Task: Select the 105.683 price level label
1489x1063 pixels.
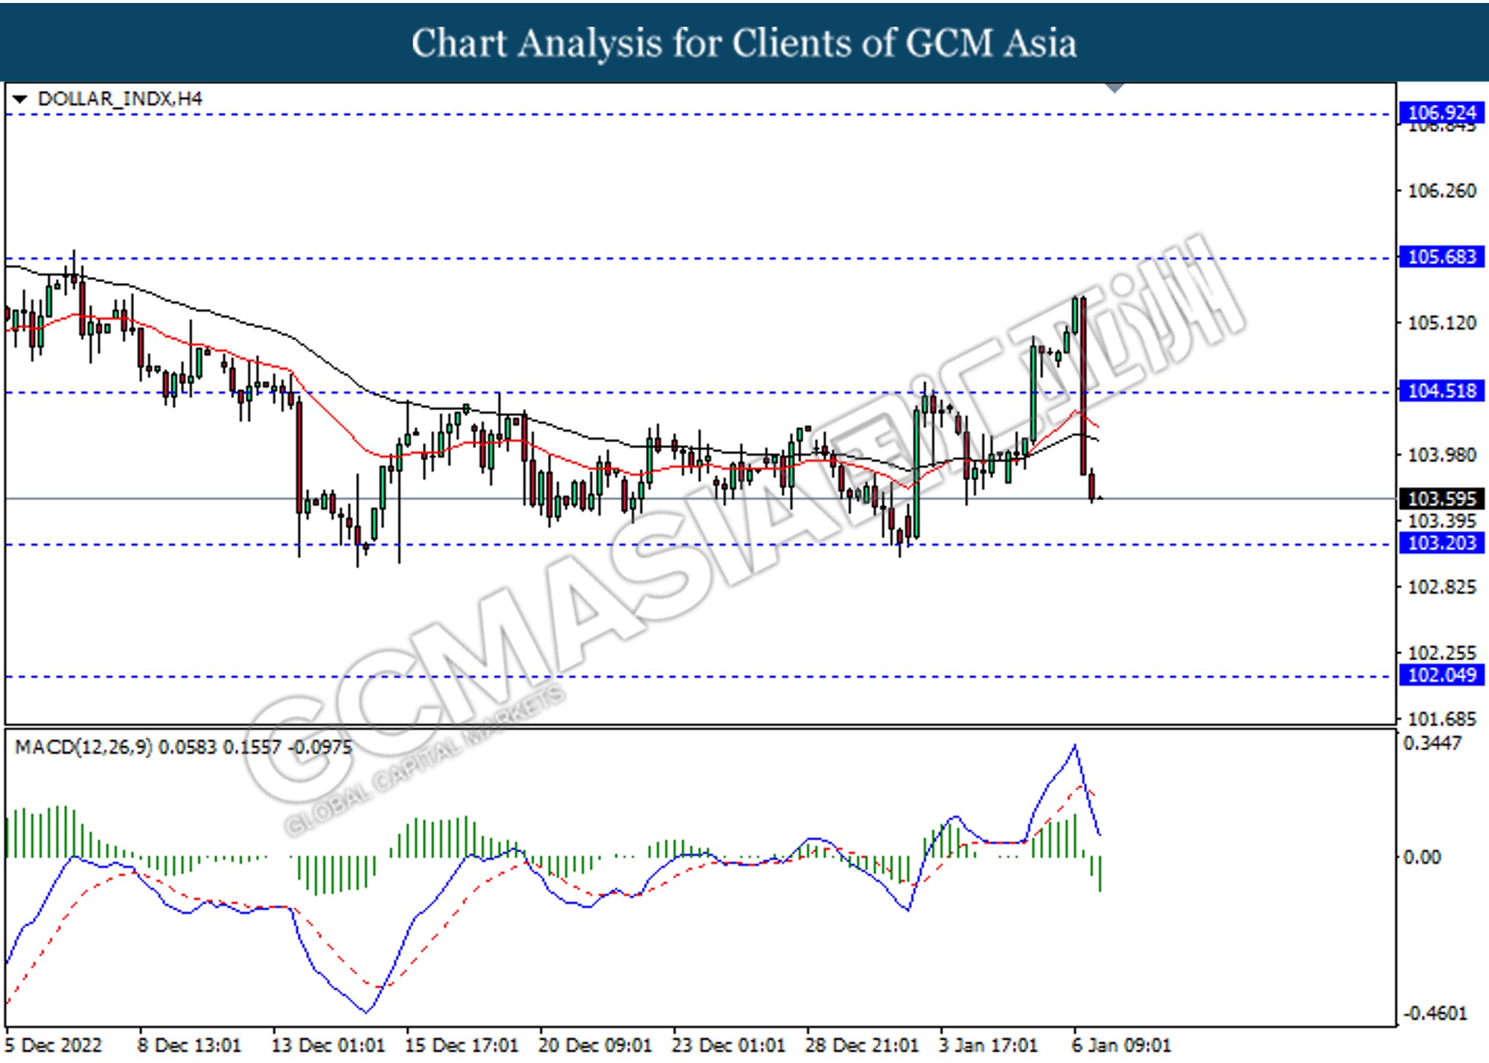Action: coord(1441,257)
